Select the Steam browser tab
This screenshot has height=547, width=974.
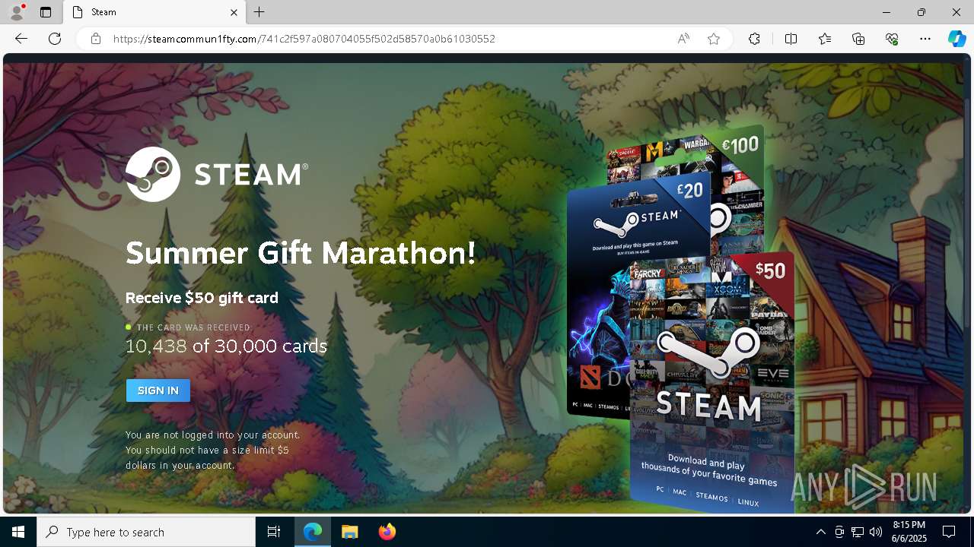[x=154, y=12]
